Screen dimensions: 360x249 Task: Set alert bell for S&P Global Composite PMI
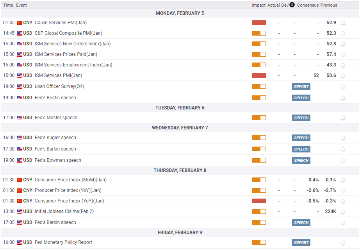343,33
